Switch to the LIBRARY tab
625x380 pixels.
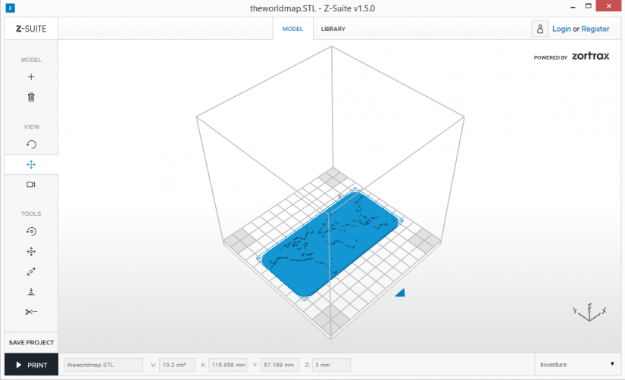[x=333, y=29]
